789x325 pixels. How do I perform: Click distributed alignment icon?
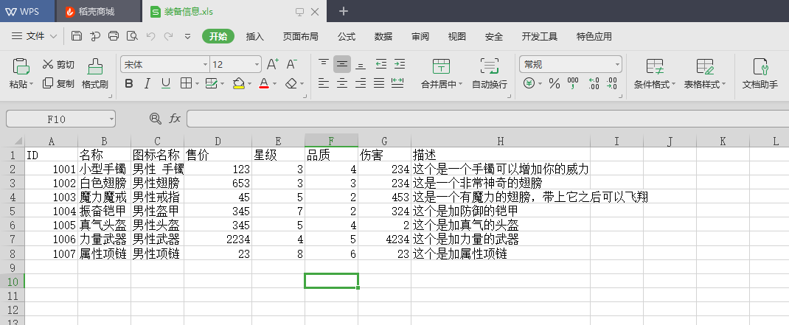pos(397,83)
